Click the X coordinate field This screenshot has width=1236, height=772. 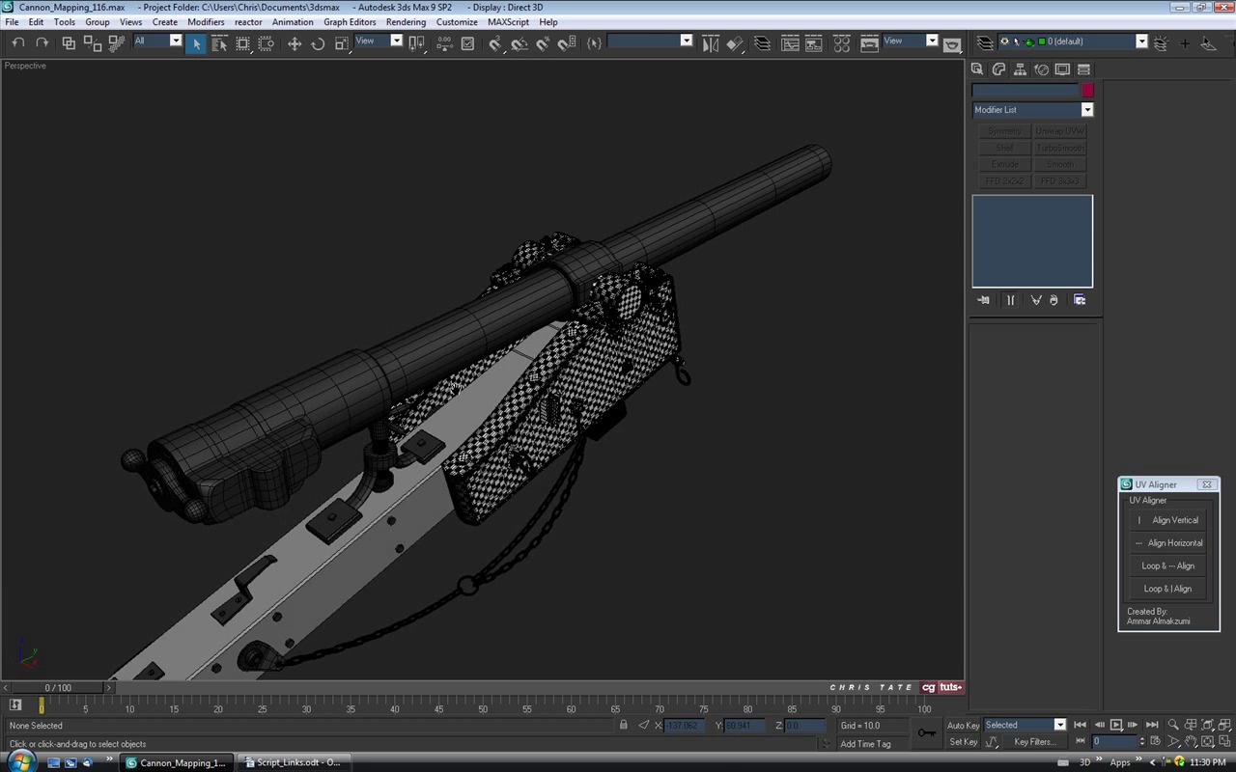point(686,726)
